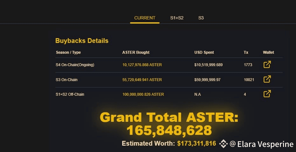
Task: Click the ASTER Bought column header
Action: 136,52
